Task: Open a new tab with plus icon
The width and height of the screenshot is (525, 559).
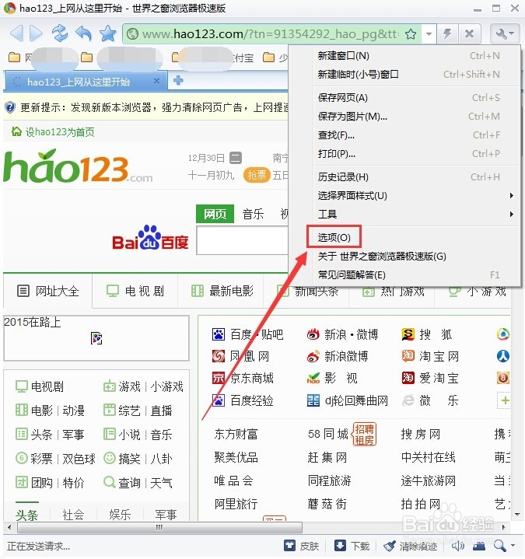Action: click(x=178, y=81)
